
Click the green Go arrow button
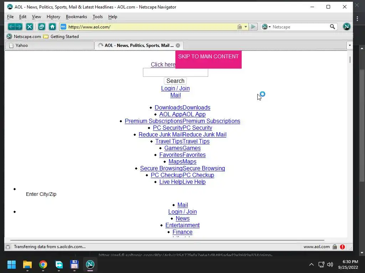pyautogui.click(x=253, y=27)
